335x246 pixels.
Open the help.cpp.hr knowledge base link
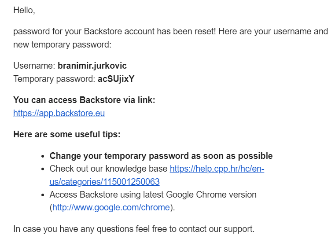point(217,169)
